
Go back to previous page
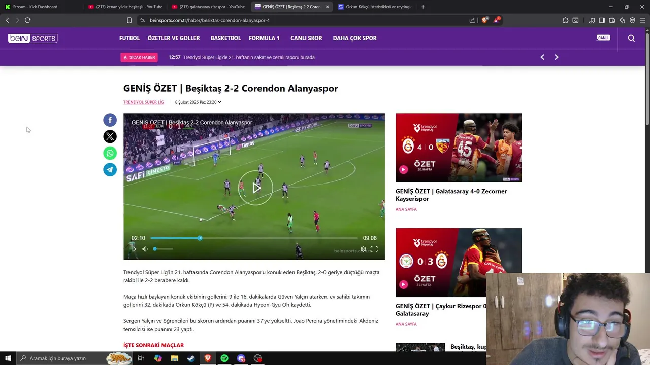tap(7, 20)
